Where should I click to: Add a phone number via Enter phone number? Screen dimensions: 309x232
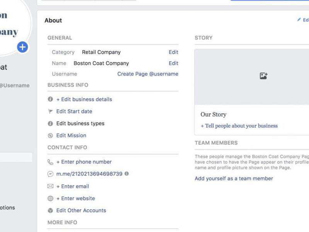tap(84, 162)
